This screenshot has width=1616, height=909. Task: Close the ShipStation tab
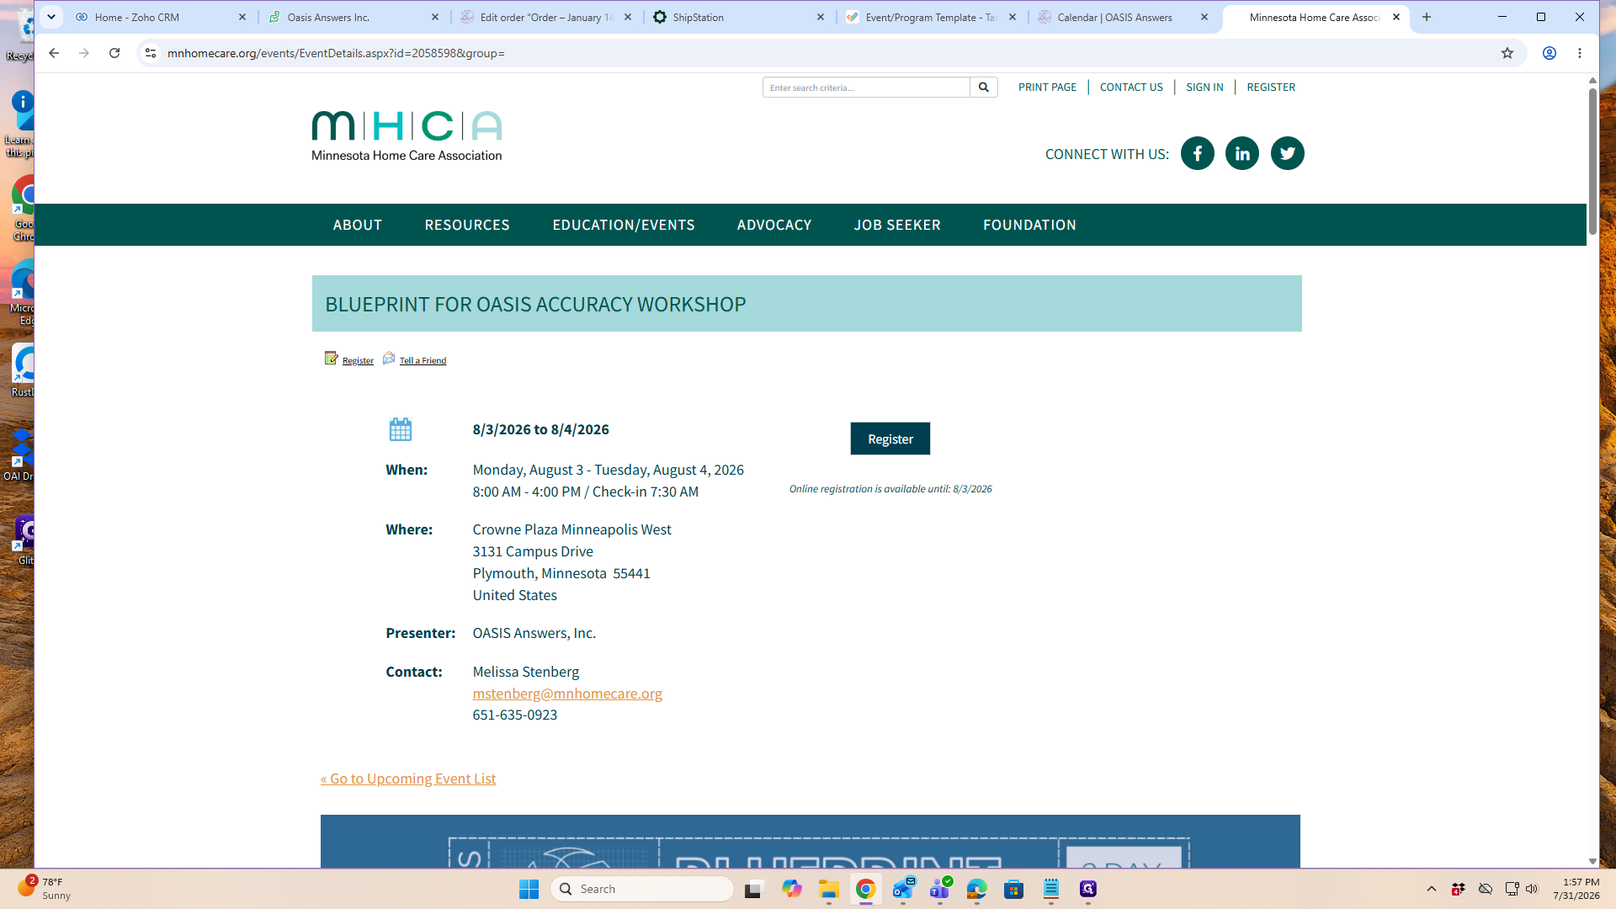point(821,17)
